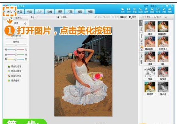Image resolution: width=177 pixels, height=124 pixels.
Task: Switch to the 闪图 tab
Action: tap(70, 11)
